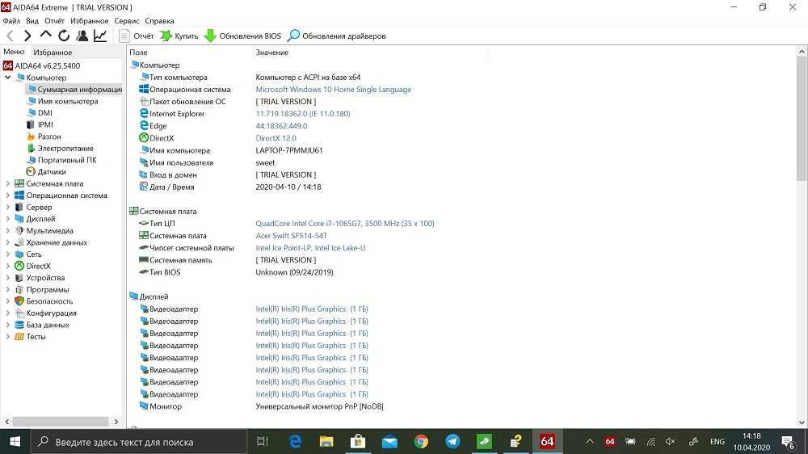Expand the Дисплей tree node
The image size is (808, 454).
[8, 219]
